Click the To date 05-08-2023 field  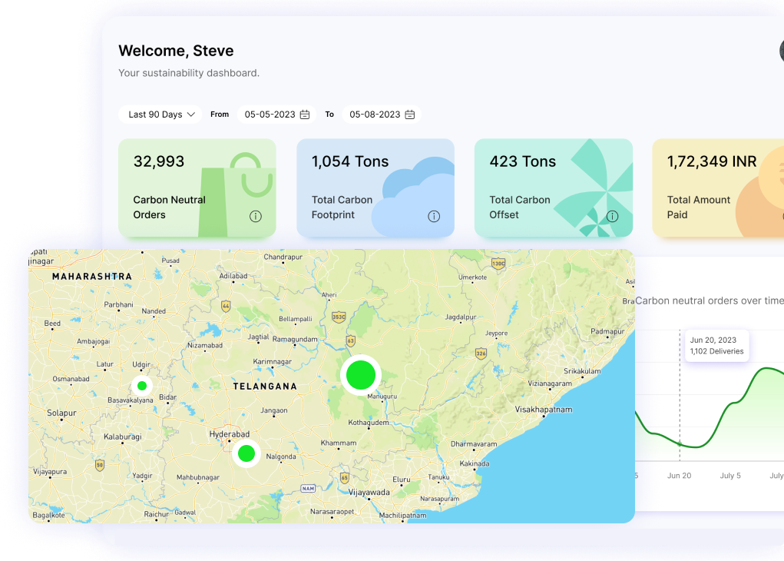[375, 115]
